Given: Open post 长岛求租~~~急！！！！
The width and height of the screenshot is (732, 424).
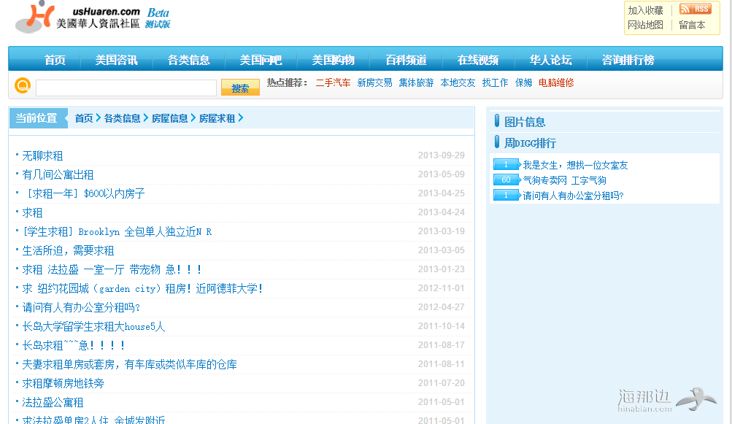Looking at the screenshot, I should pyautogui.click(x=74, y=346).
